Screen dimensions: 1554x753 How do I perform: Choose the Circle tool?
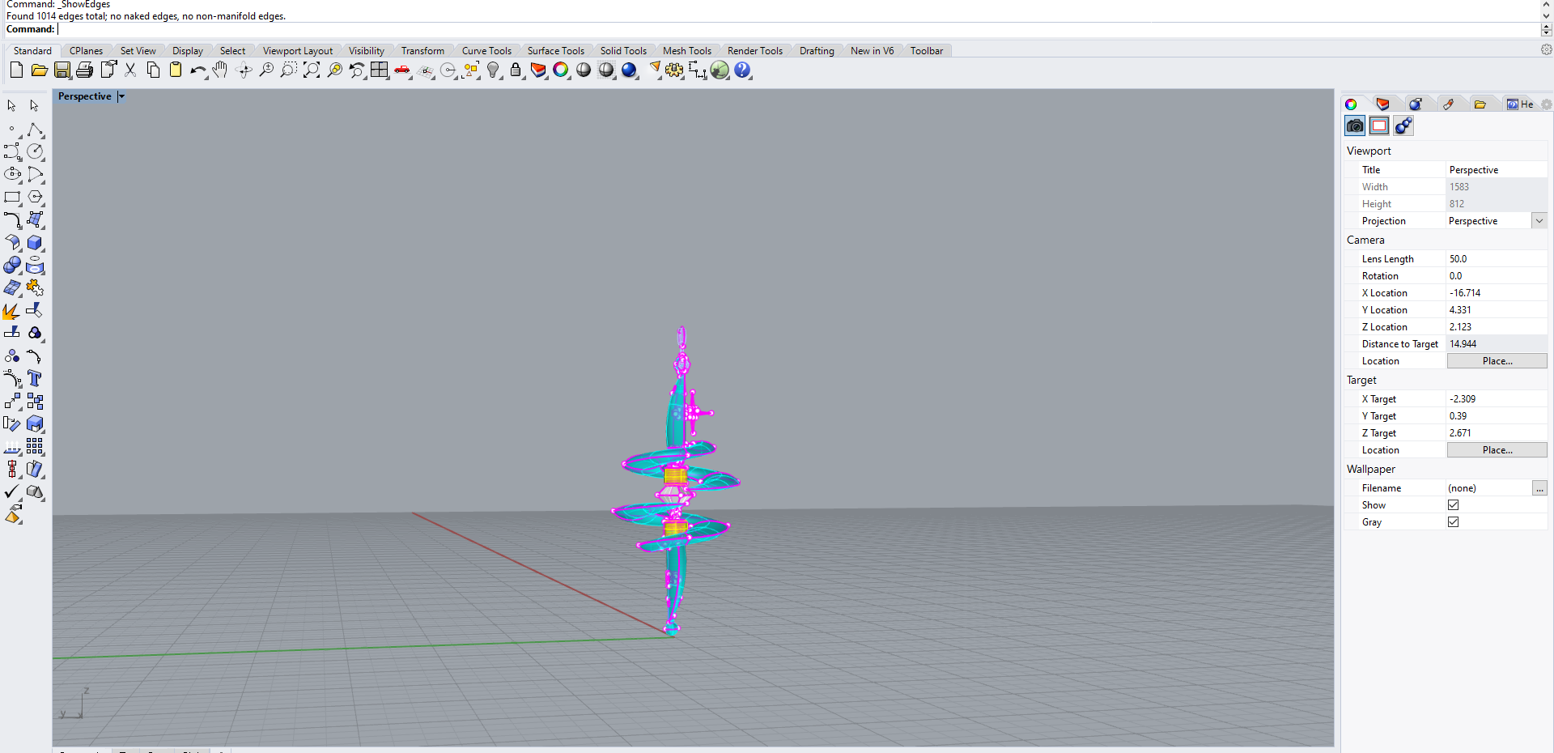(35, 152)
